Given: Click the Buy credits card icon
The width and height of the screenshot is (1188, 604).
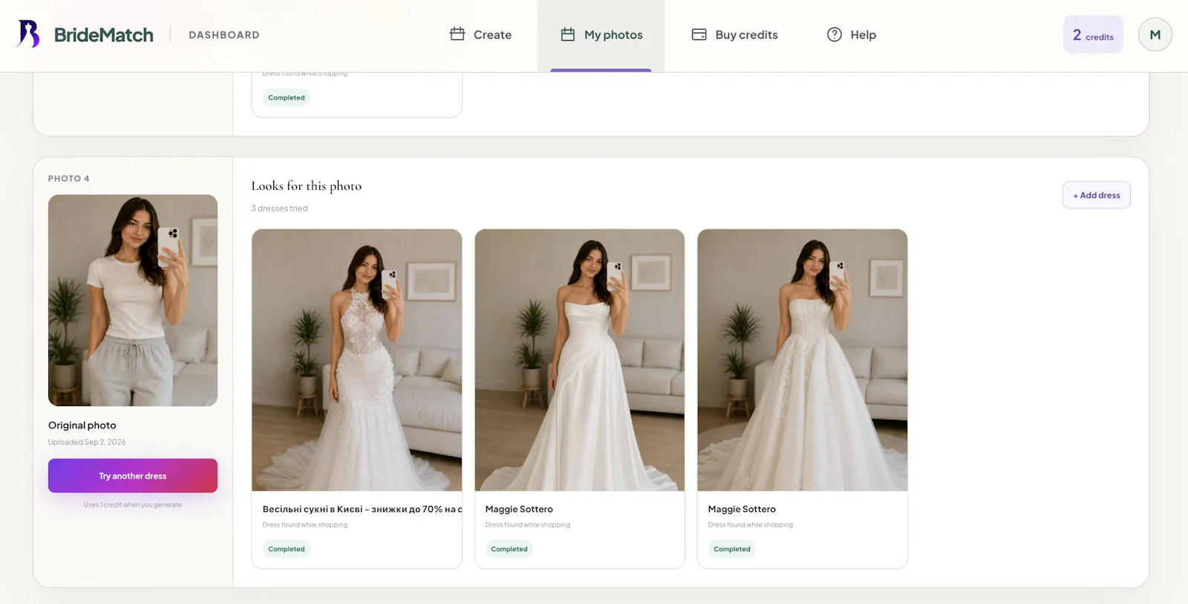Looking at the screenshot, I should click(699, 34).
